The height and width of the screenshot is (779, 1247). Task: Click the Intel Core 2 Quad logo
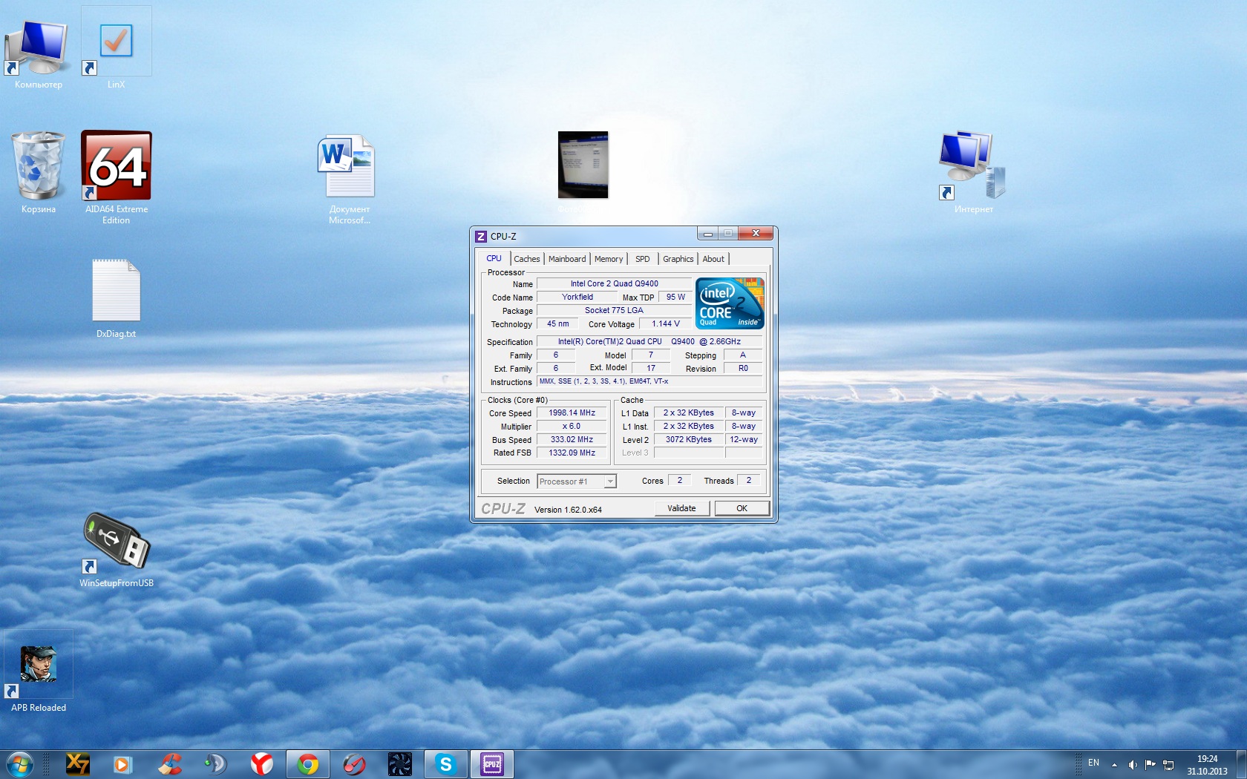tap(730, 303)
